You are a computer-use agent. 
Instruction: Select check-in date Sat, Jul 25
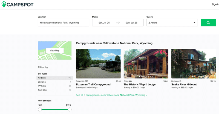[104, 23]
